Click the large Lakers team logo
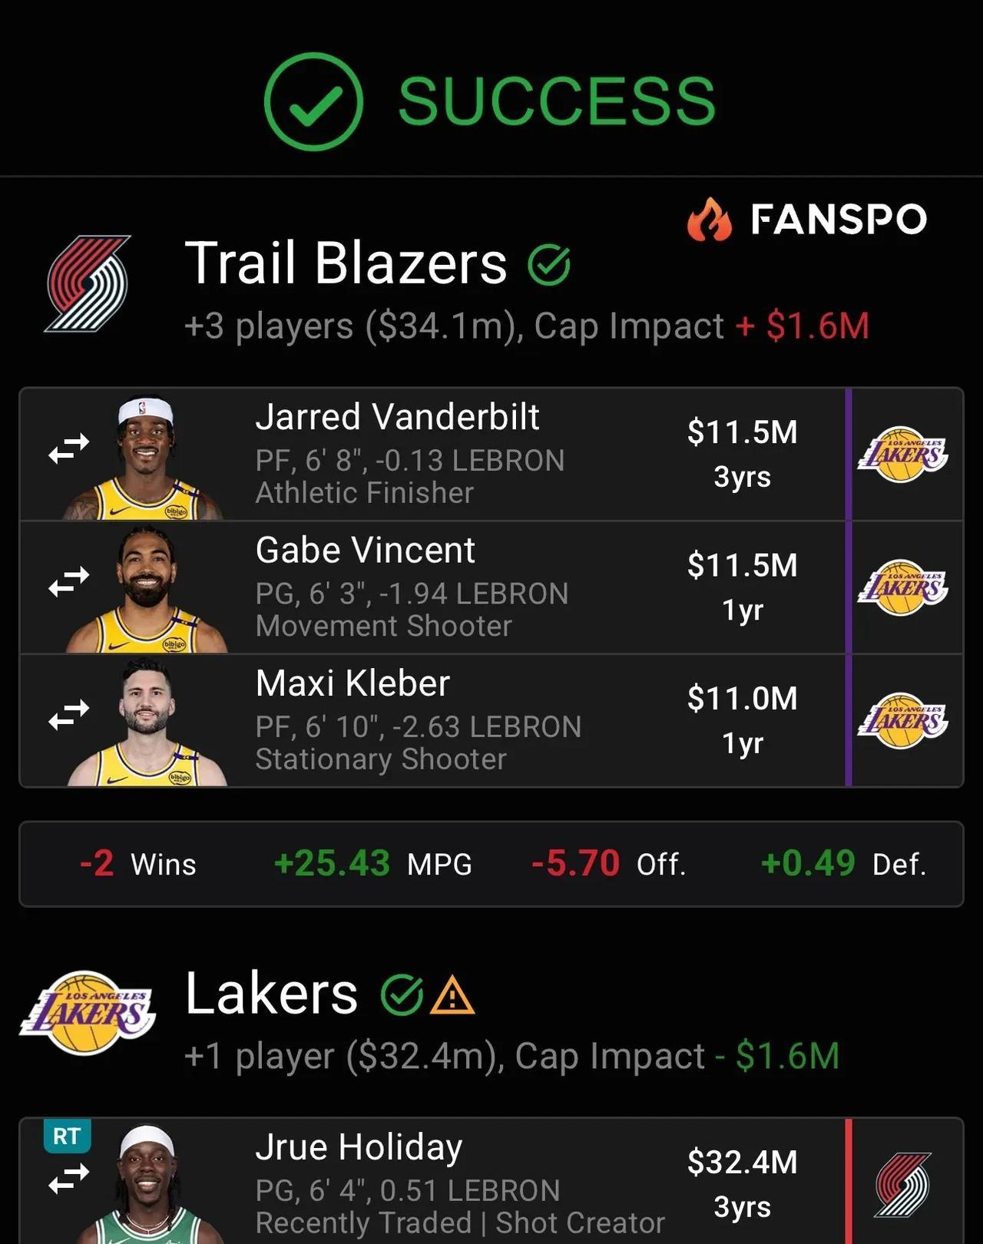 coord(88,1014)
